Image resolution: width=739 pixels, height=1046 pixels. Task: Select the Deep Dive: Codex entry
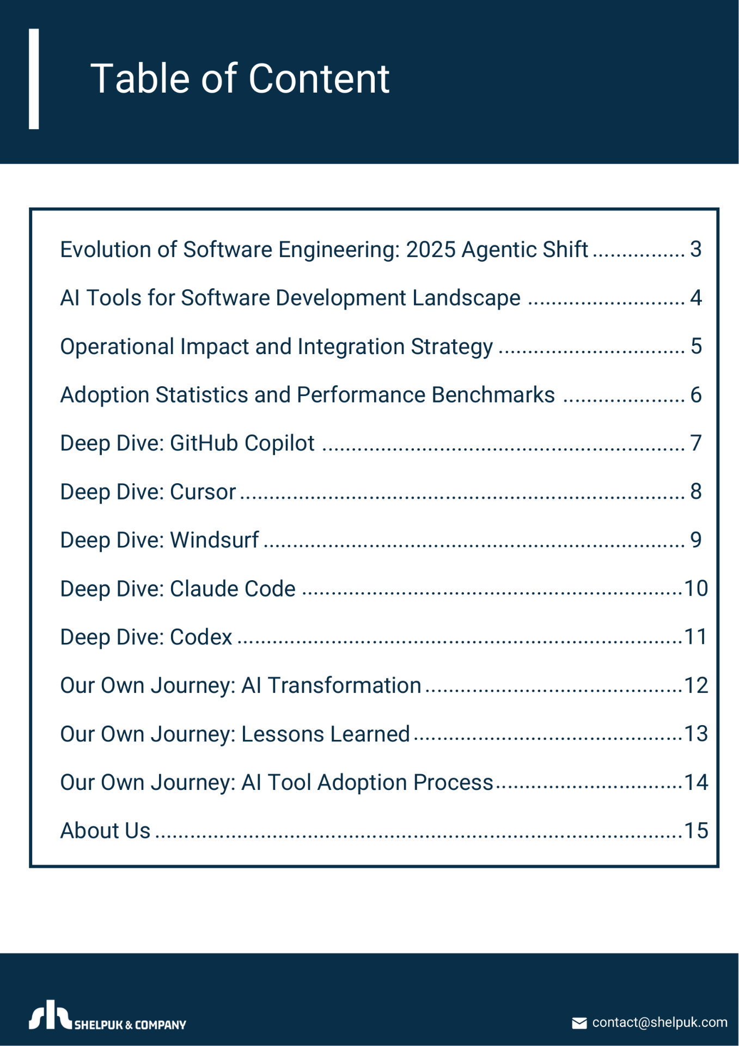(x=384, y=637)
